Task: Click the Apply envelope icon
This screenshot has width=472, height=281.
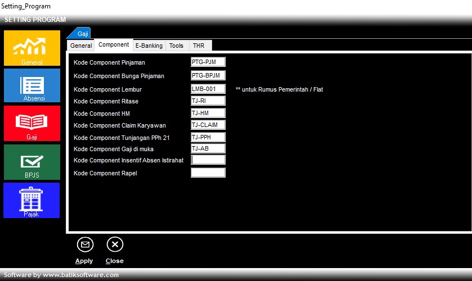Action: click(x=85, y=244)
